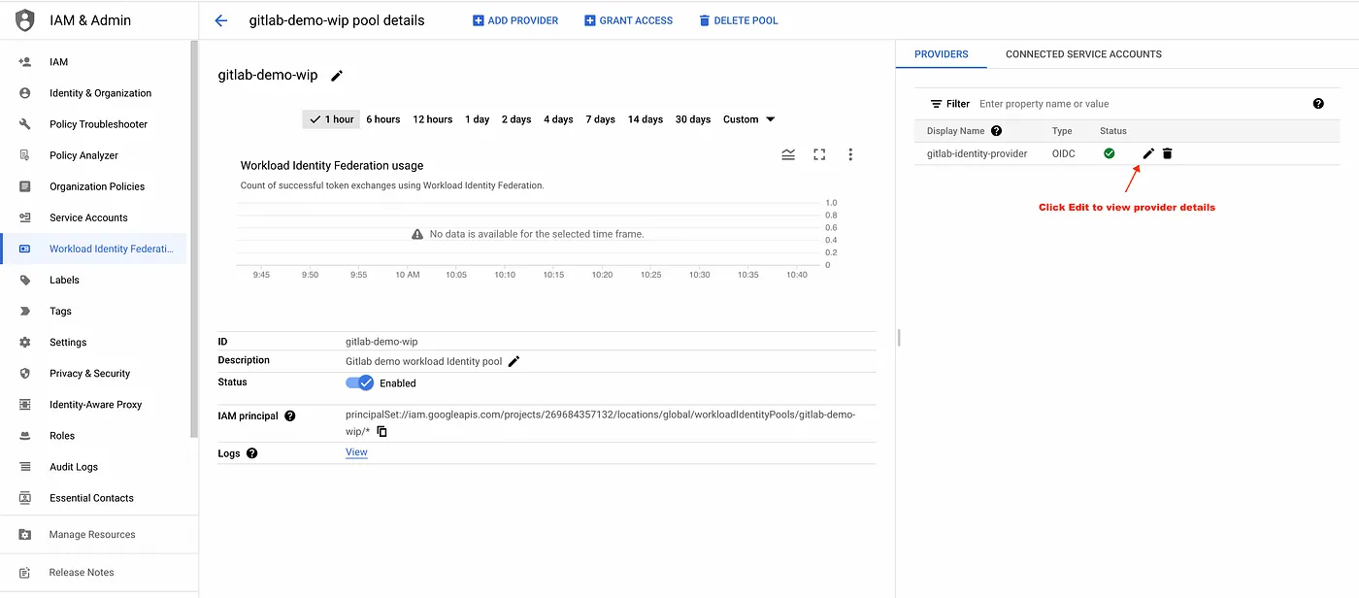Click the Filter icon in providers
The image size is (1359, 598).
pyautogui.click(x=937, y=104)
